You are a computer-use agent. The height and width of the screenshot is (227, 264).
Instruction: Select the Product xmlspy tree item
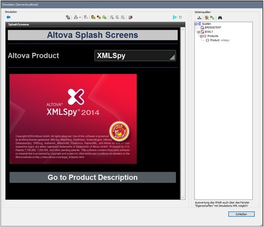point(218,40)
